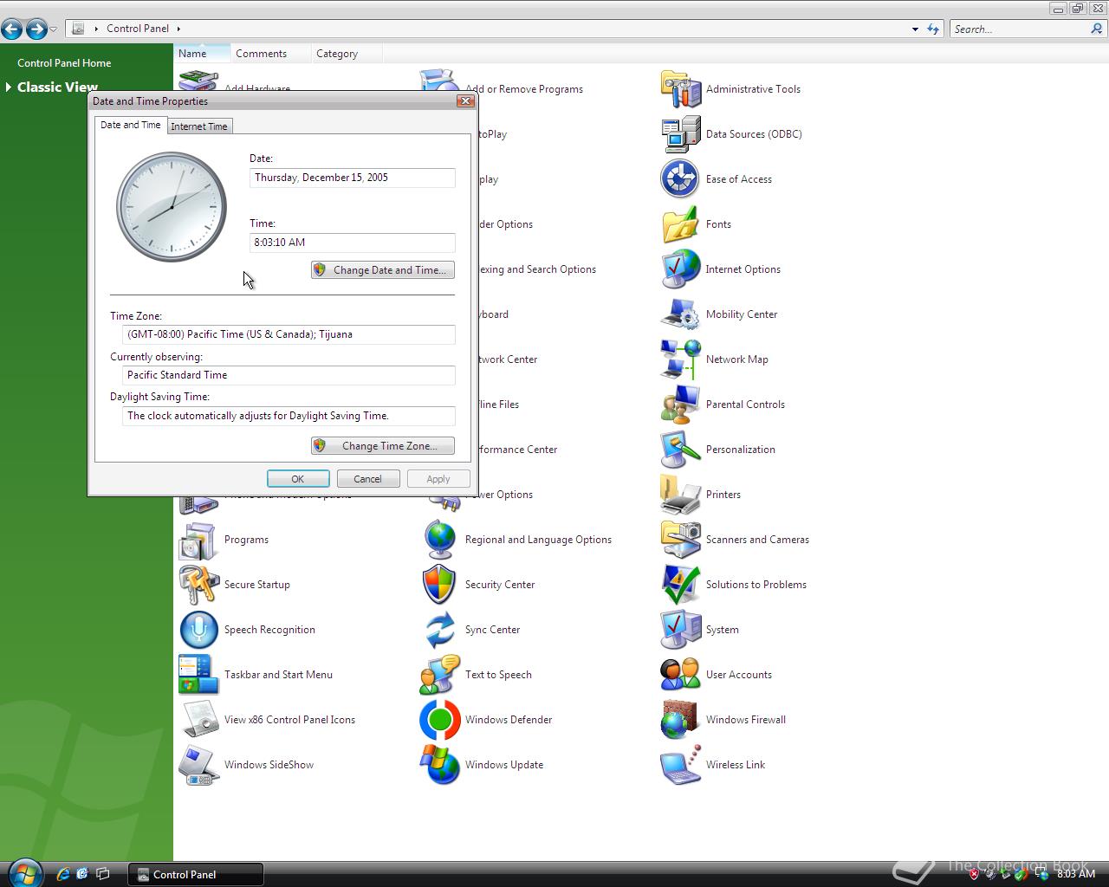
Task: Click the Change Date and Time button
Action: (x=383, y=270)
